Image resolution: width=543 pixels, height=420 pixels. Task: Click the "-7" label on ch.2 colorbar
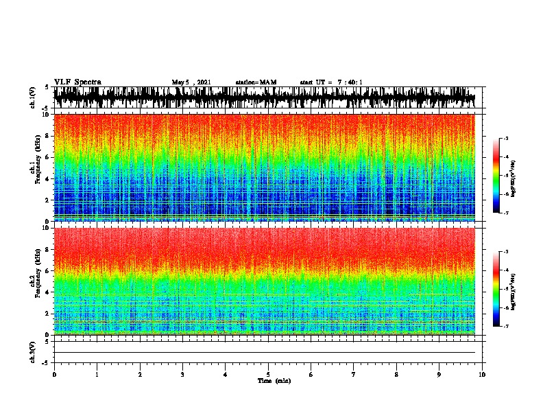[x=506, y=326]
